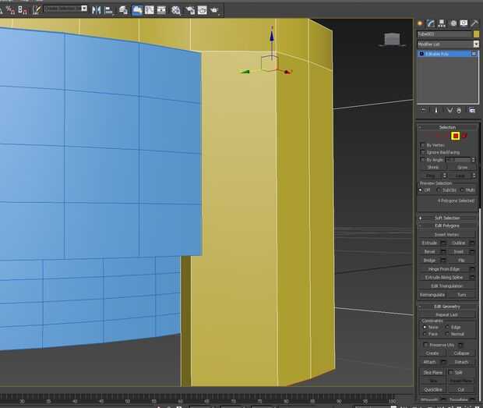Open the Schematic View icon
The width and height of the screenshot is (483, 408).
[161, 10]
